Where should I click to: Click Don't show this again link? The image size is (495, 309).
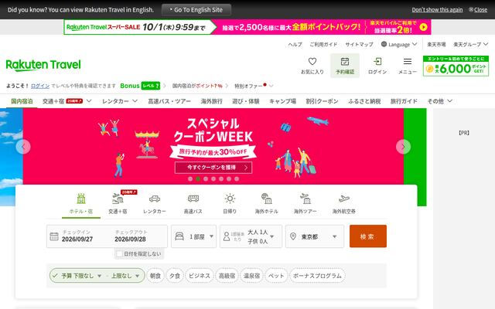click(437, 10)
